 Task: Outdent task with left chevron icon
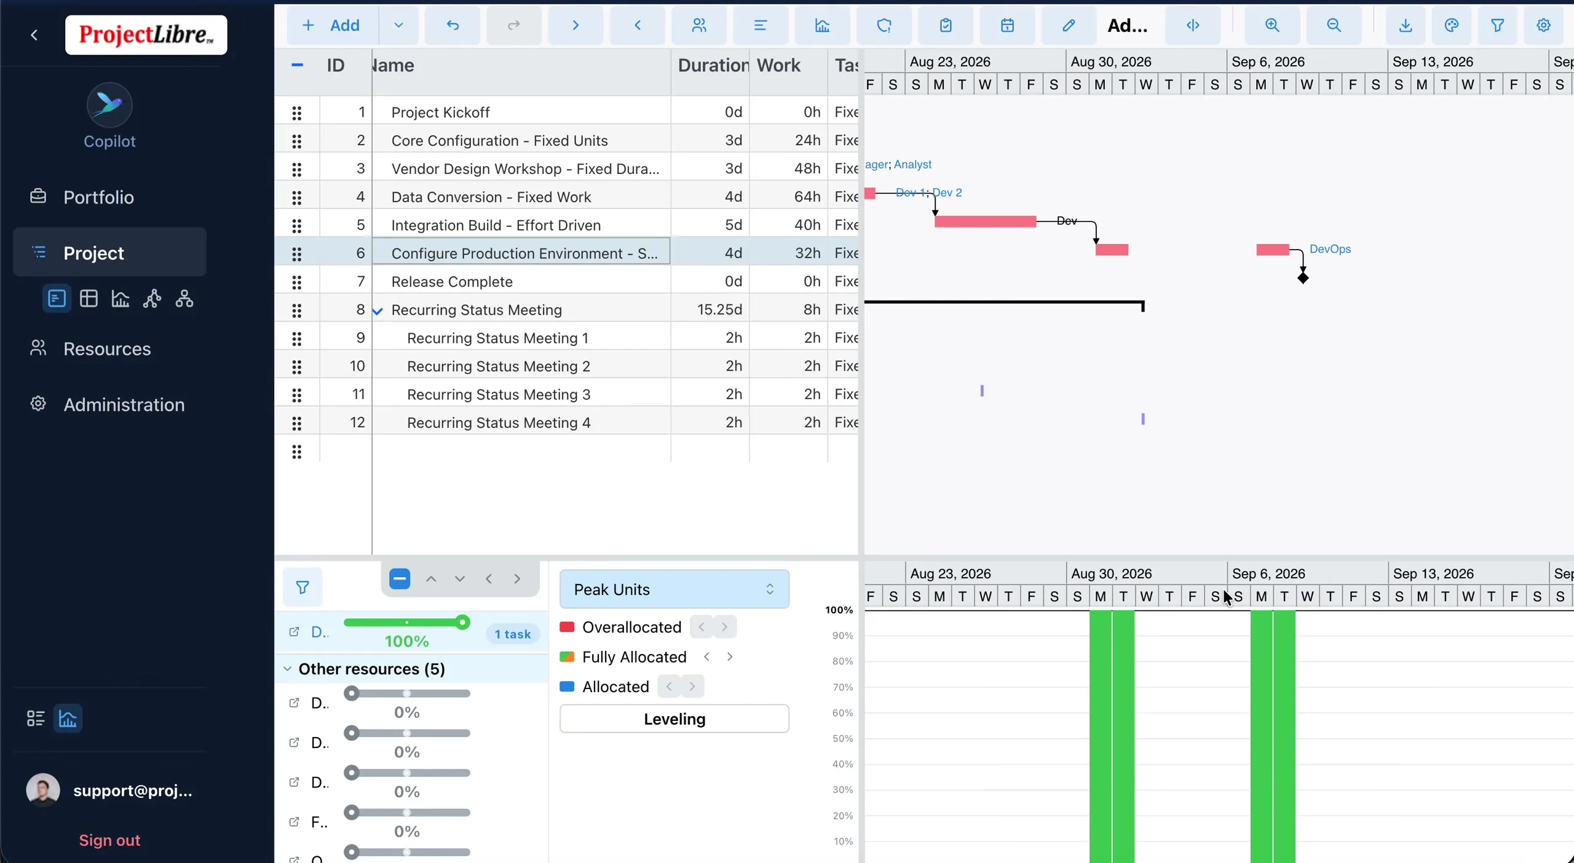(x=638, y=25)
